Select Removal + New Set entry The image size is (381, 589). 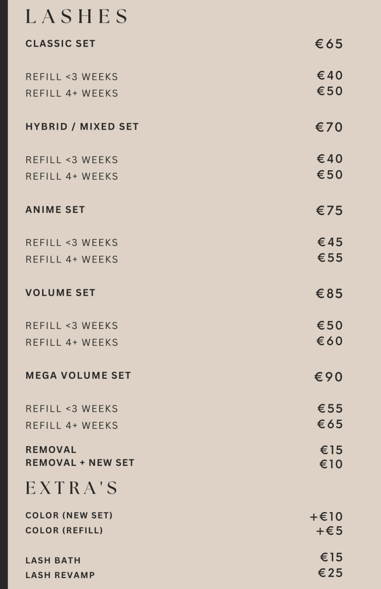coord(80,463)
